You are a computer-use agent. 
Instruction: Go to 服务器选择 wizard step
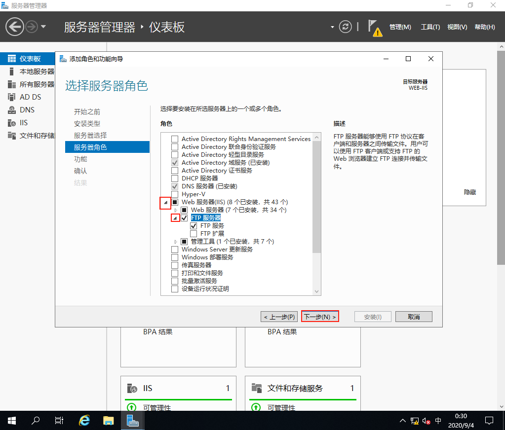[90, 136]
